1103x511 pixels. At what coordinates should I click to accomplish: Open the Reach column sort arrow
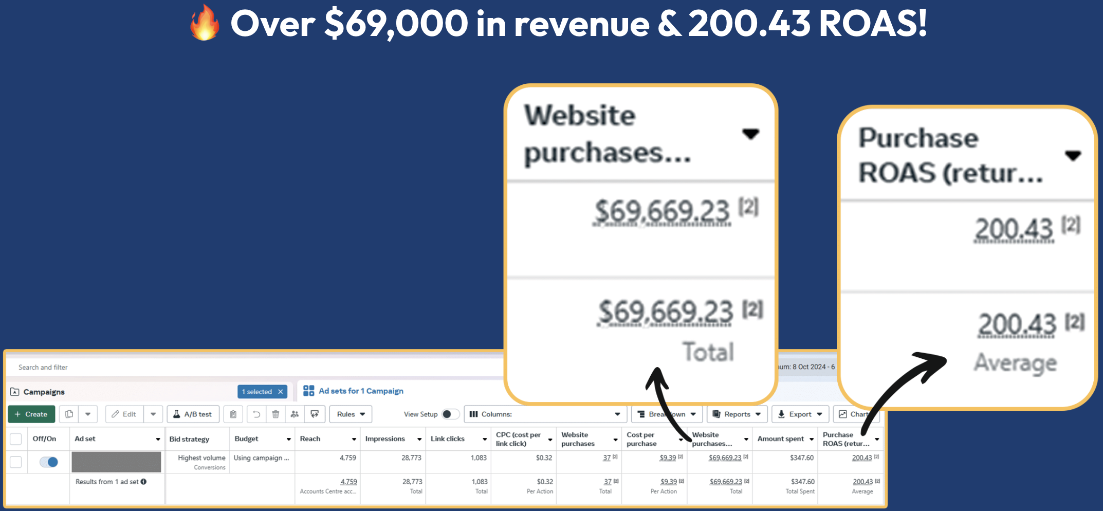354,440
